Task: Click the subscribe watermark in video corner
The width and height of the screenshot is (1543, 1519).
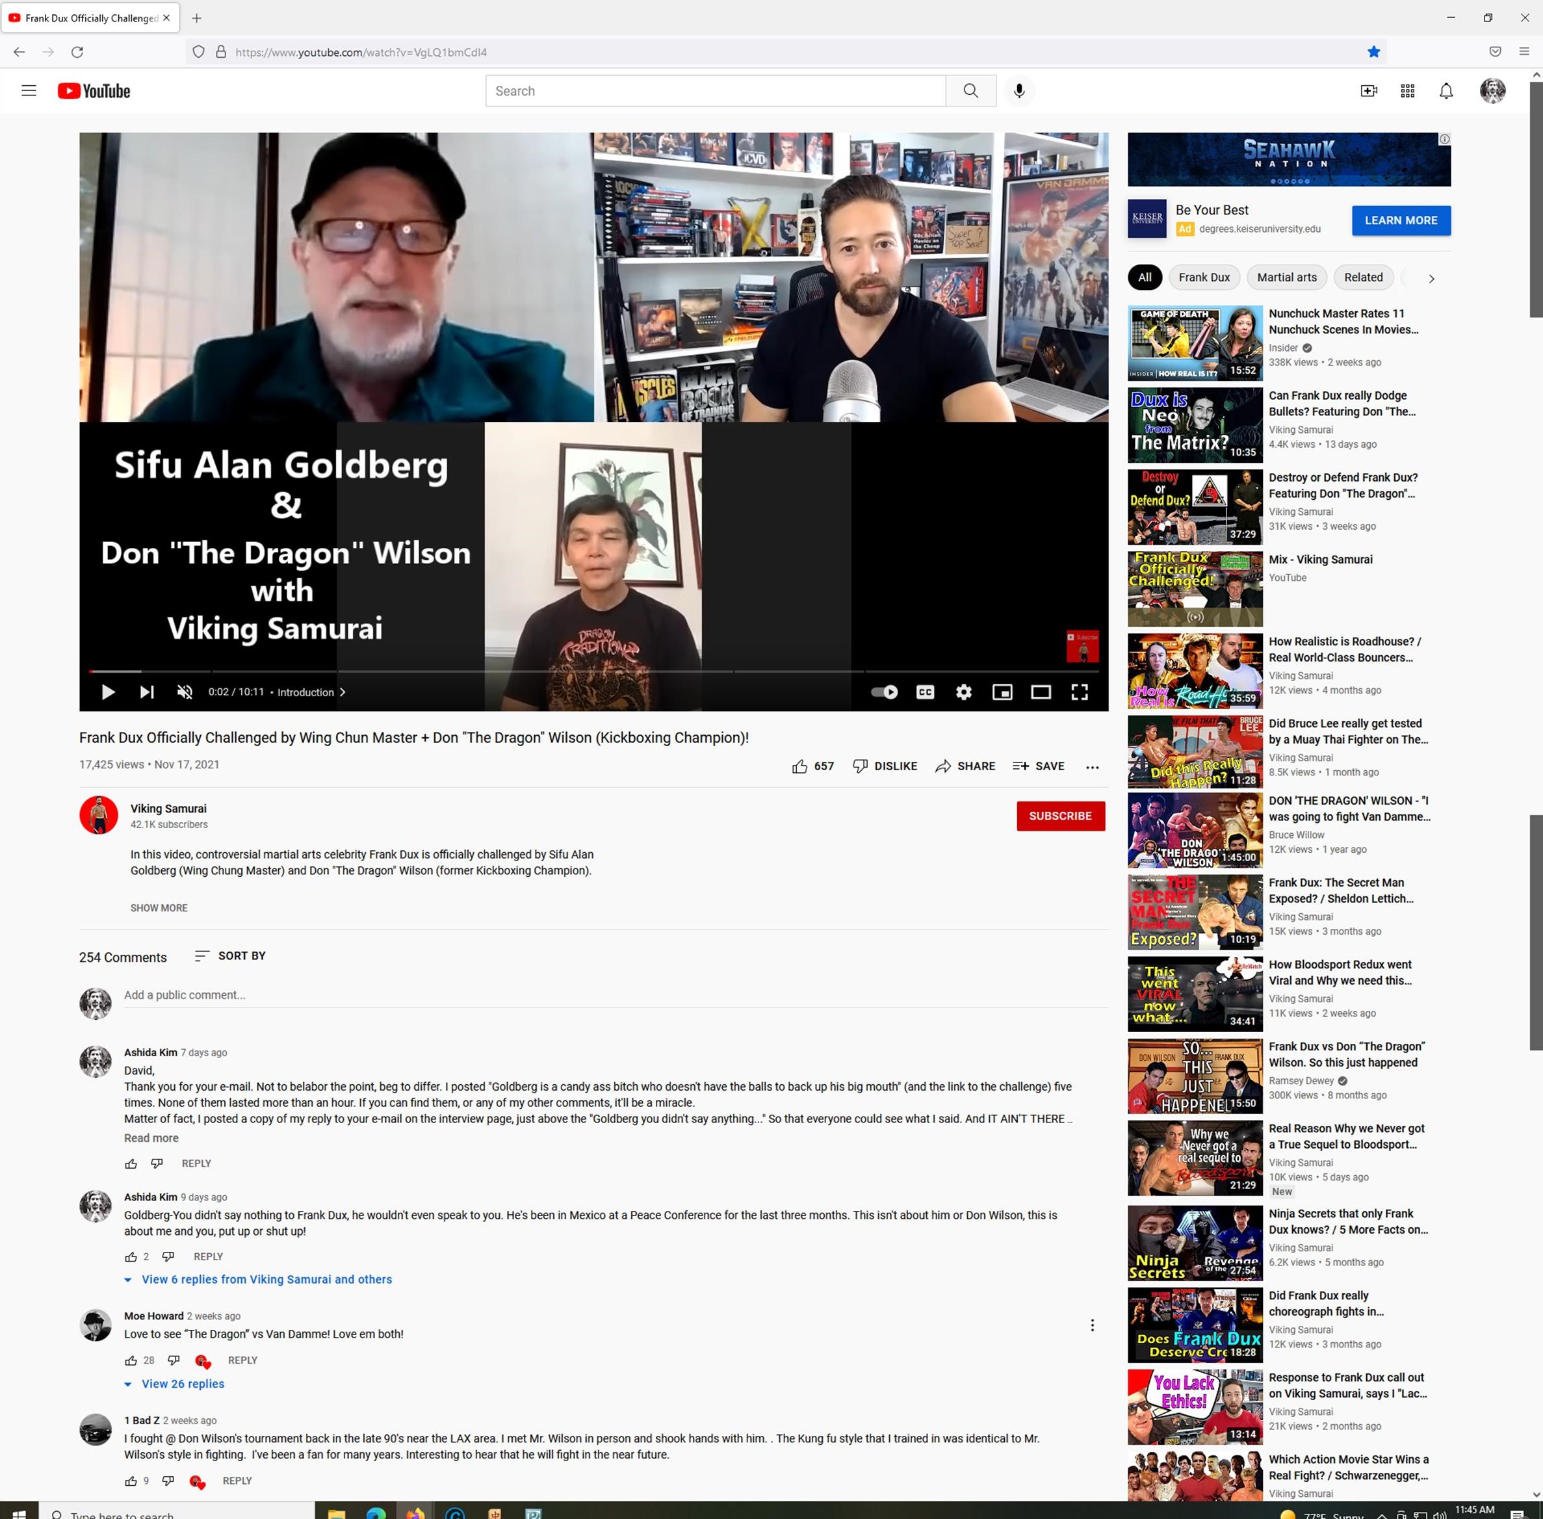Action: (x=1082, y=646)
